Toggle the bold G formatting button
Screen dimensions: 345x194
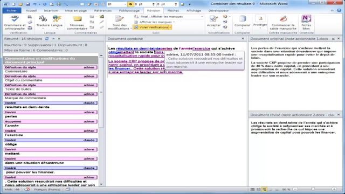[130, 4]
